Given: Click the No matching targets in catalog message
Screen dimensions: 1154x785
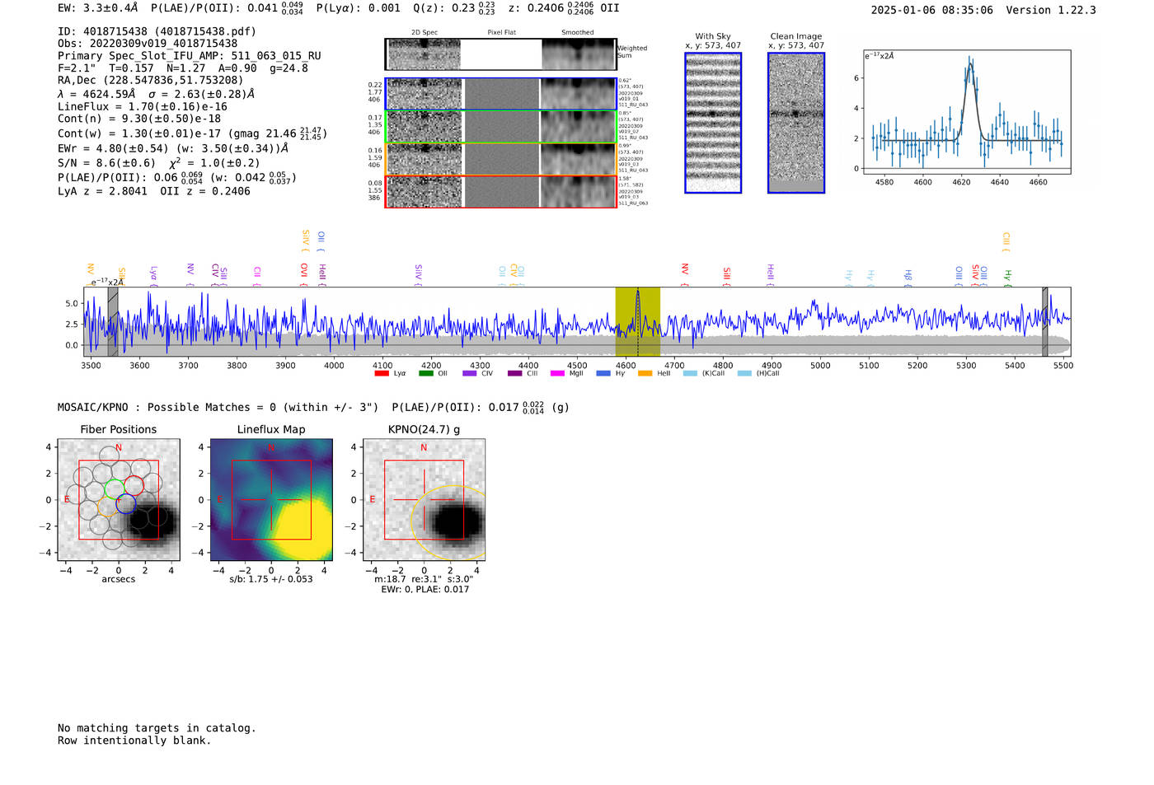Looking at the screenshot, I should pos(157,728).
